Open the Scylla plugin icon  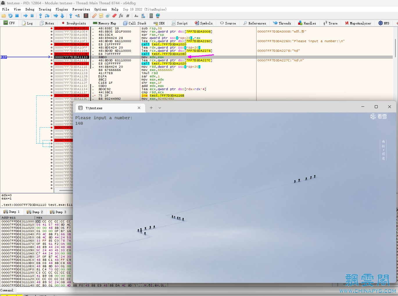pyautogui.click(x=86, y=16)
